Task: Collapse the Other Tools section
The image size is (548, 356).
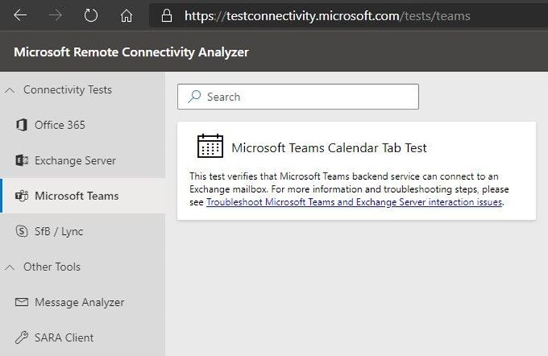Action: [x=10, y=268]
